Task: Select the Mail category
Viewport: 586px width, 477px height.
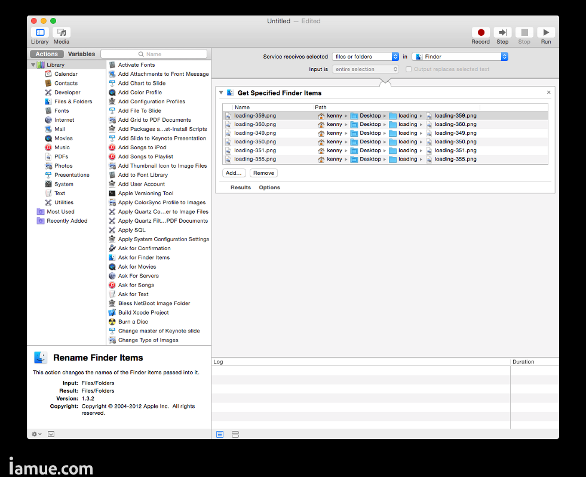Action: click(59, 129)
